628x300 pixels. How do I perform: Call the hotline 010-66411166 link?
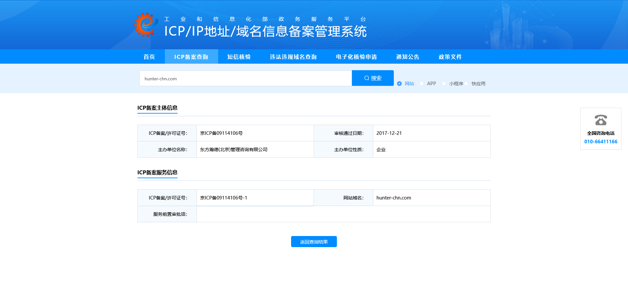coord(601,142)
